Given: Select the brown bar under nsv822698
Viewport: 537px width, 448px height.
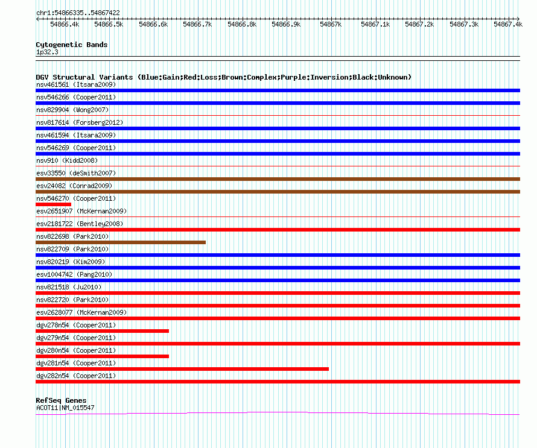Looking at the screenshot, I should [121, 242].
